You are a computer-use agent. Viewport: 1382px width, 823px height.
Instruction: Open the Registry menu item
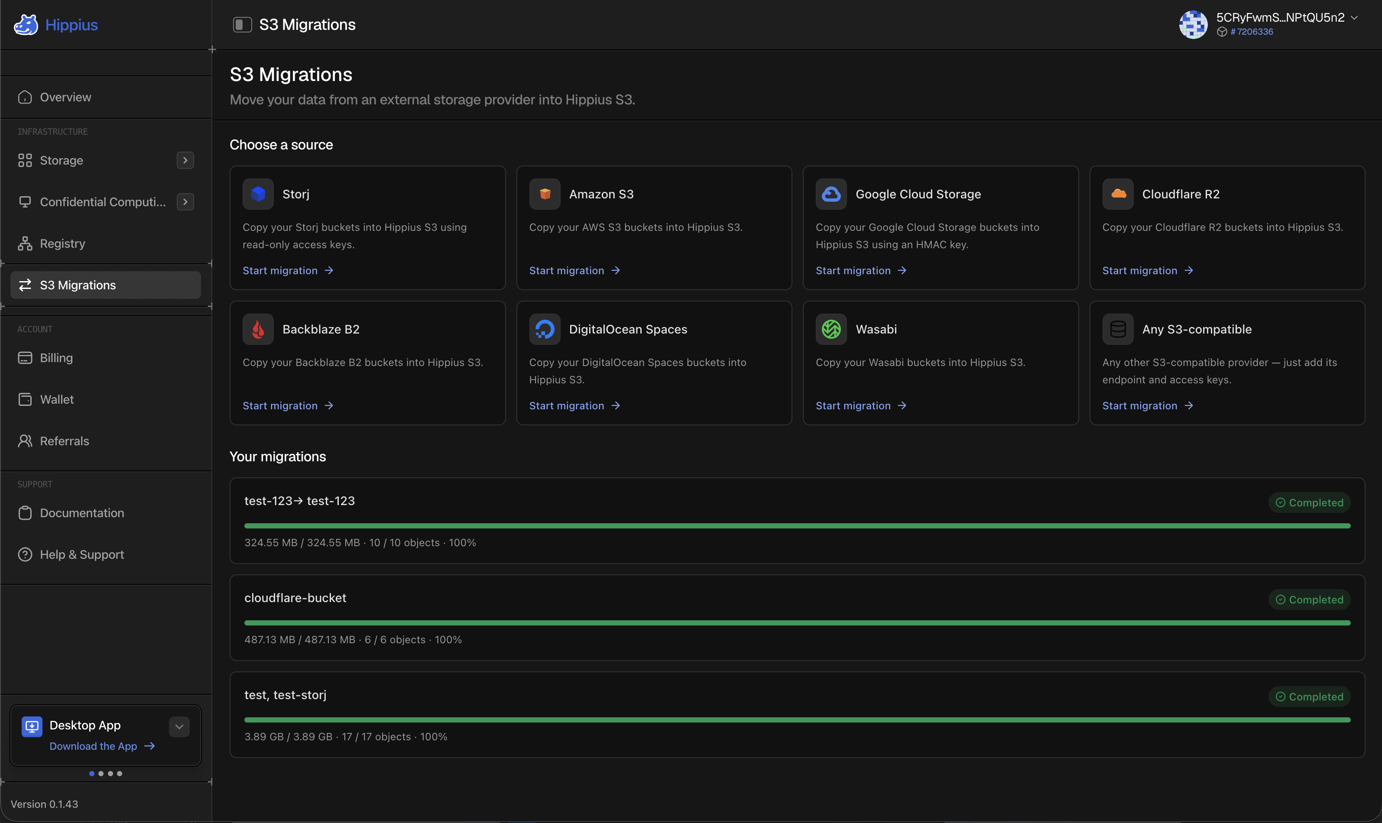click(106, 243)
